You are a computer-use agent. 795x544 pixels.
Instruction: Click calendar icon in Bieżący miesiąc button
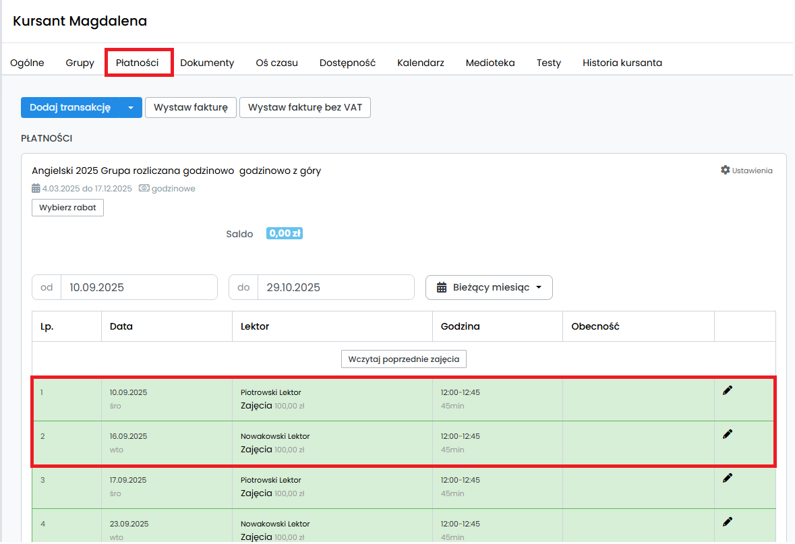click(x=442, y=288)
